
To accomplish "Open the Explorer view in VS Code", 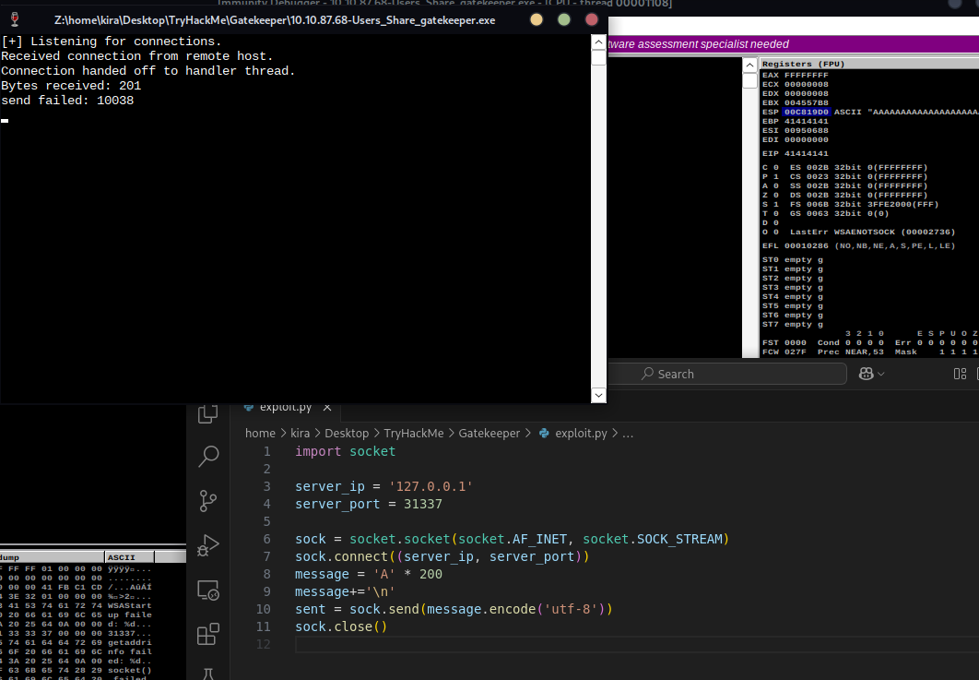I will 208,414.
